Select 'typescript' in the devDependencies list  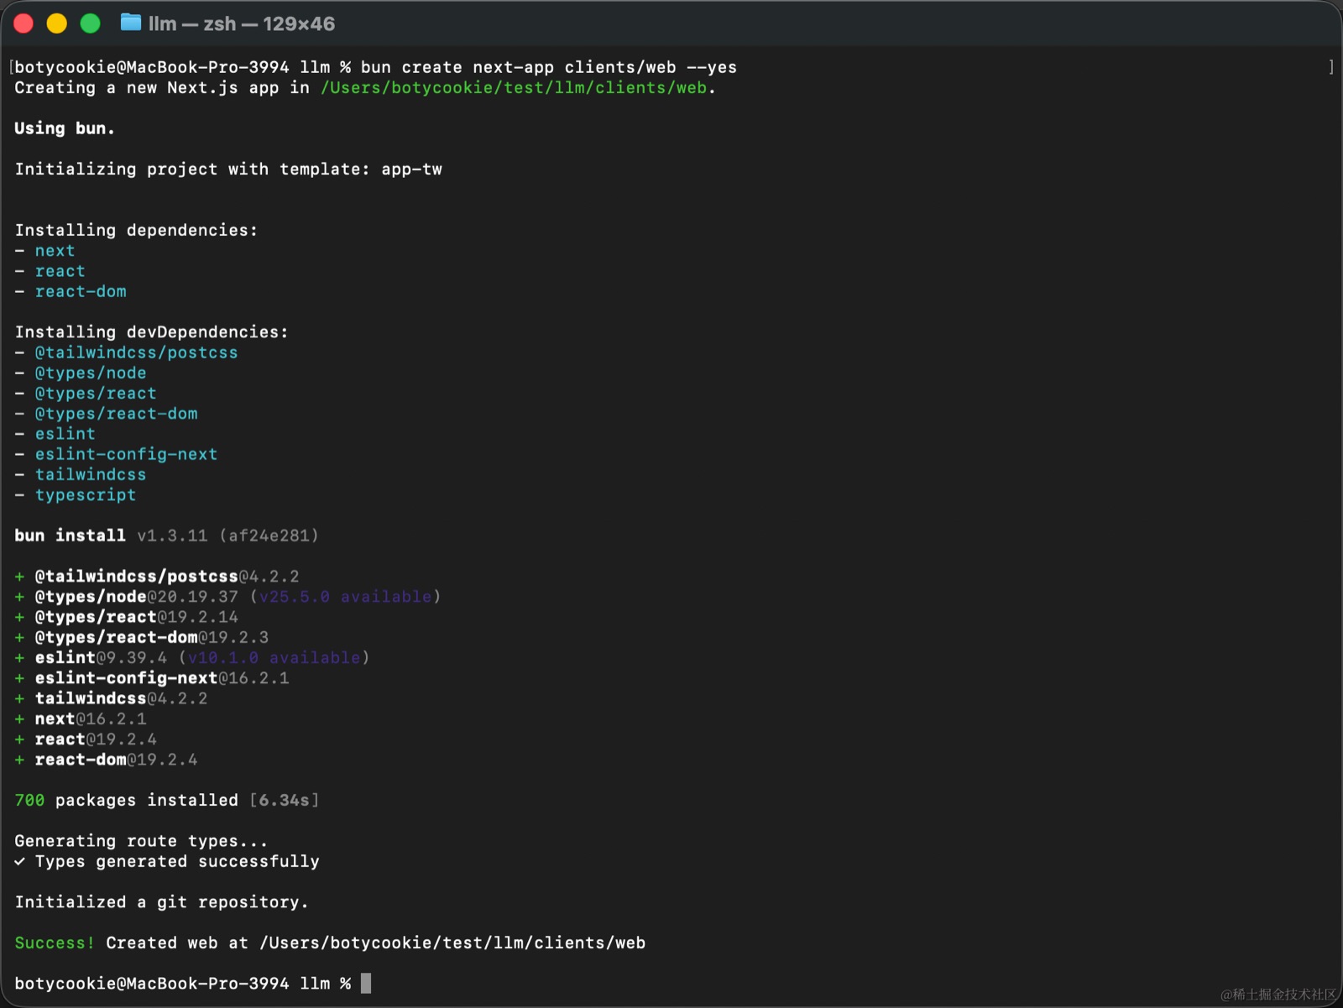pos(86,494)
